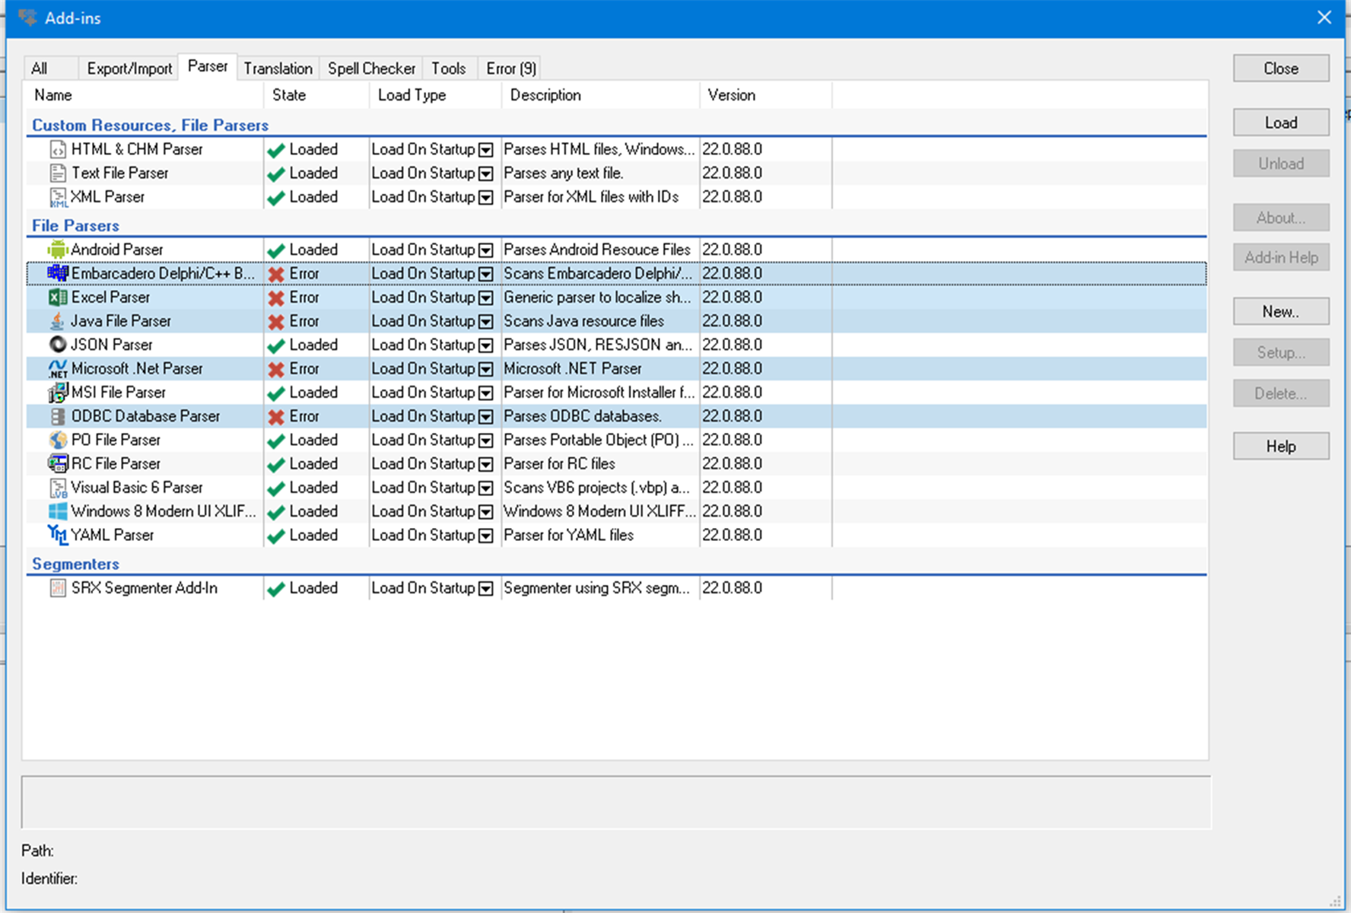Click the Close button
This screenshot has width=1351, height=913.
click(x=1281, y=68)
